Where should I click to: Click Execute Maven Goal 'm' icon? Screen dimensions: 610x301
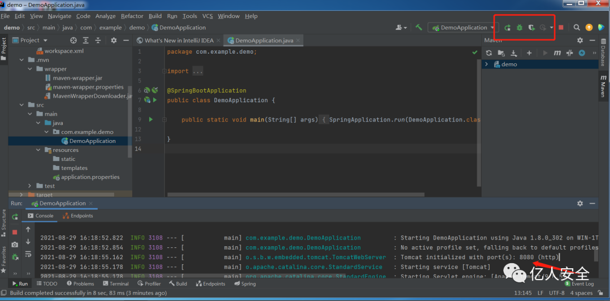(x=557, y=53)
